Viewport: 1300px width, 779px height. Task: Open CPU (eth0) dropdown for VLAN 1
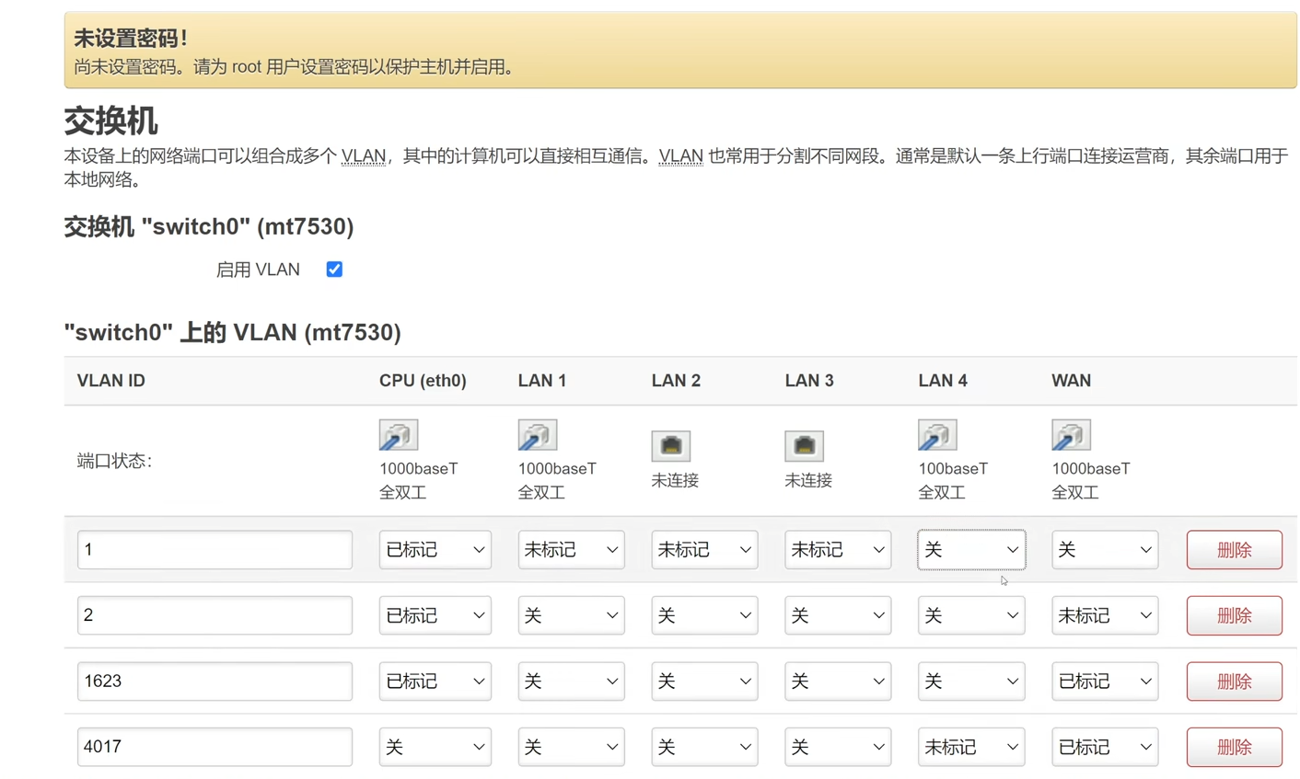435,550
